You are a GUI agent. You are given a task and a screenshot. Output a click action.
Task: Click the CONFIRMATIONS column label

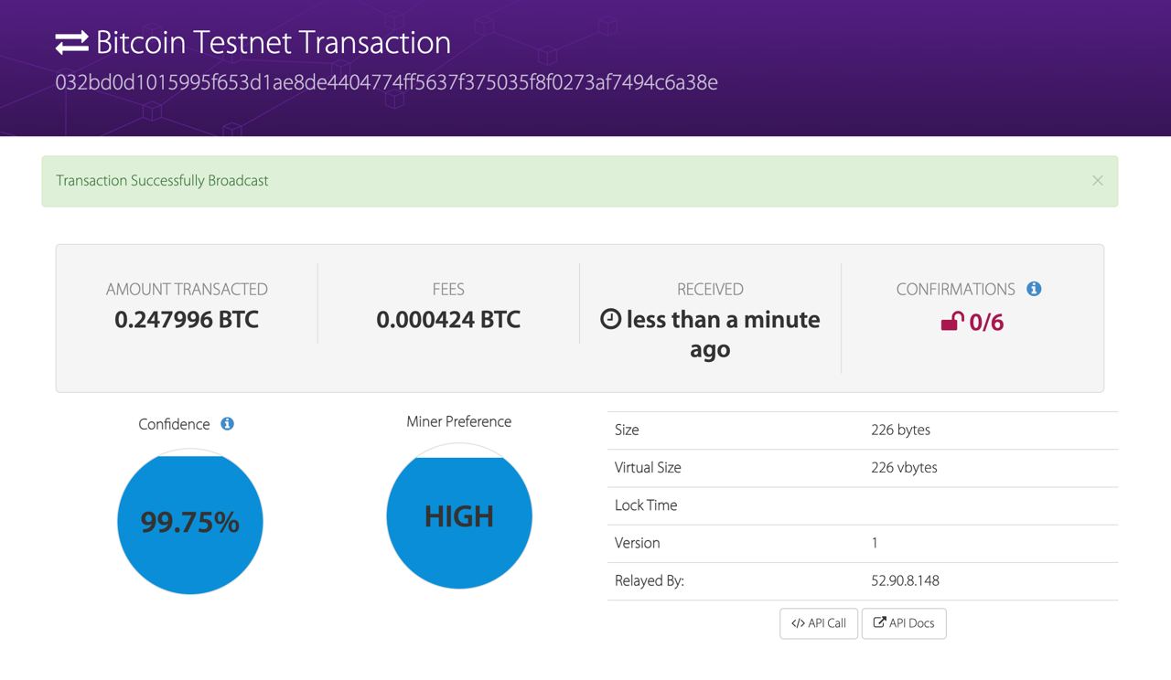click(x=955, y=290)
